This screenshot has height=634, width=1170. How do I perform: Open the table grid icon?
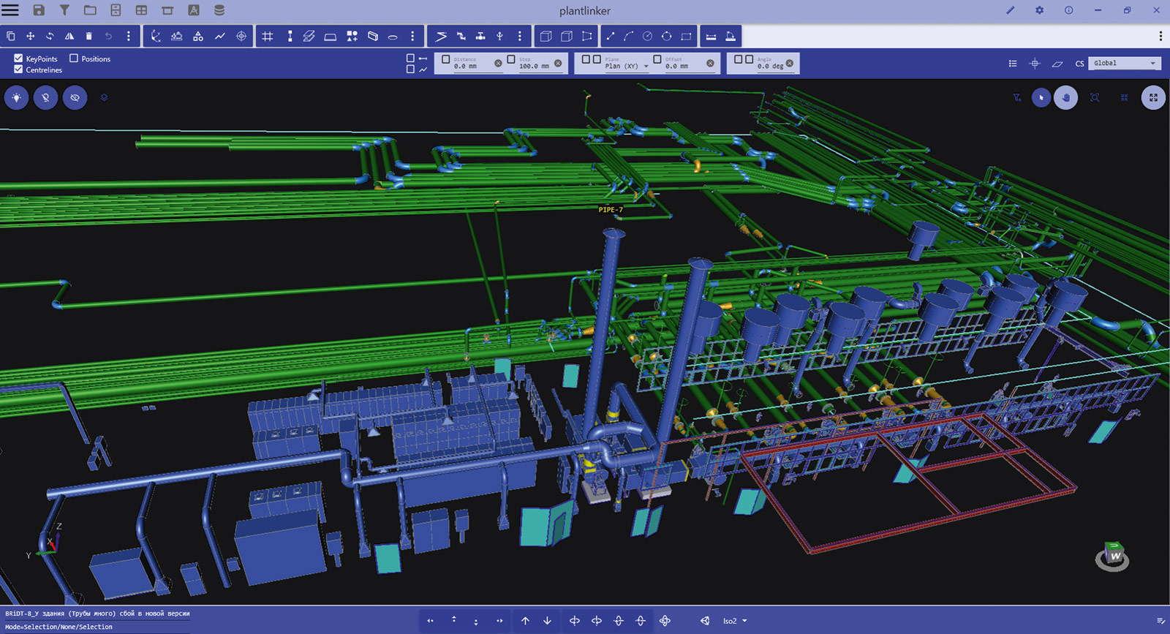tap(141, 10)
